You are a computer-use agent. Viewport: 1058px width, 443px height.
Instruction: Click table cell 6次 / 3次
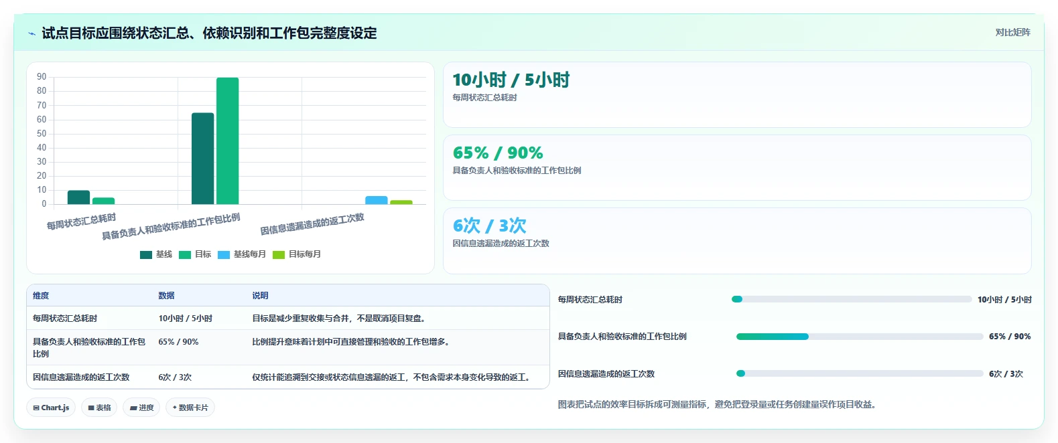point(175,377)
